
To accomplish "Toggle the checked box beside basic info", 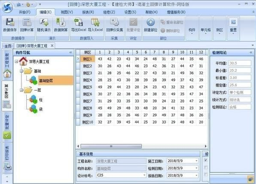I will click(x=206, y=160).
